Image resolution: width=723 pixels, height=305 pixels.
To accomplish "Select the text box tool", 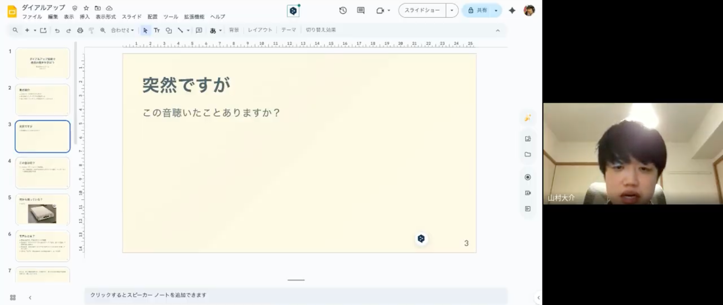I will pos(157,30).
